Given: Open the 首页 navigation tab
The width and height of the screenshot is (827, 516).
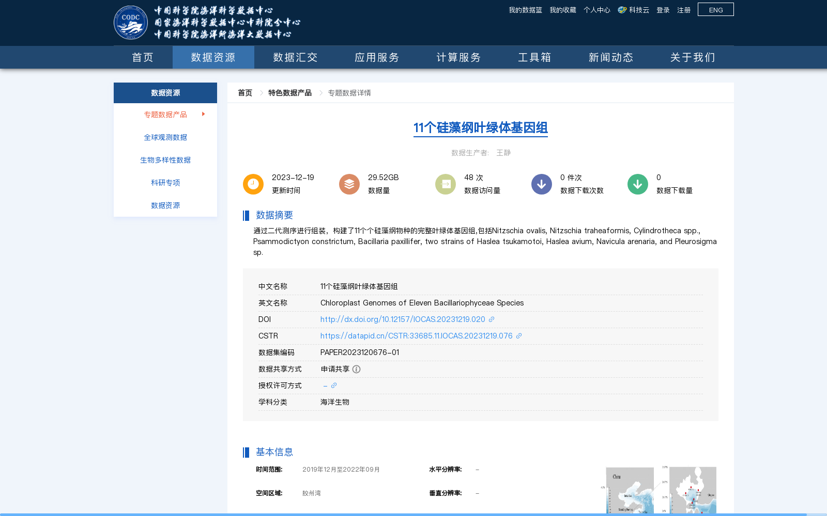Looking at the screenshot, I should tap(143, 57).
